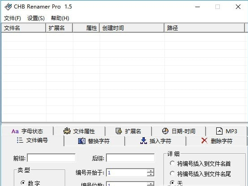This screenshot has width=248, height=186.
Task: Switch to the MP3 tab
Action: [x=227, y=131]
